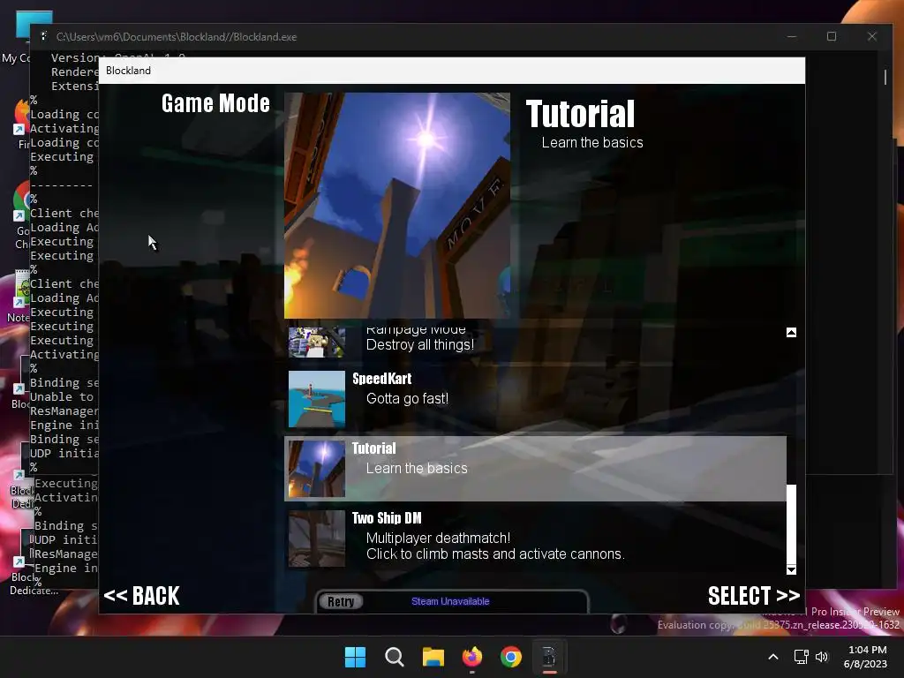Select the SpeedKart thumbnail image
The width and height of the screenshot is (904, 678).
(317, 399)
